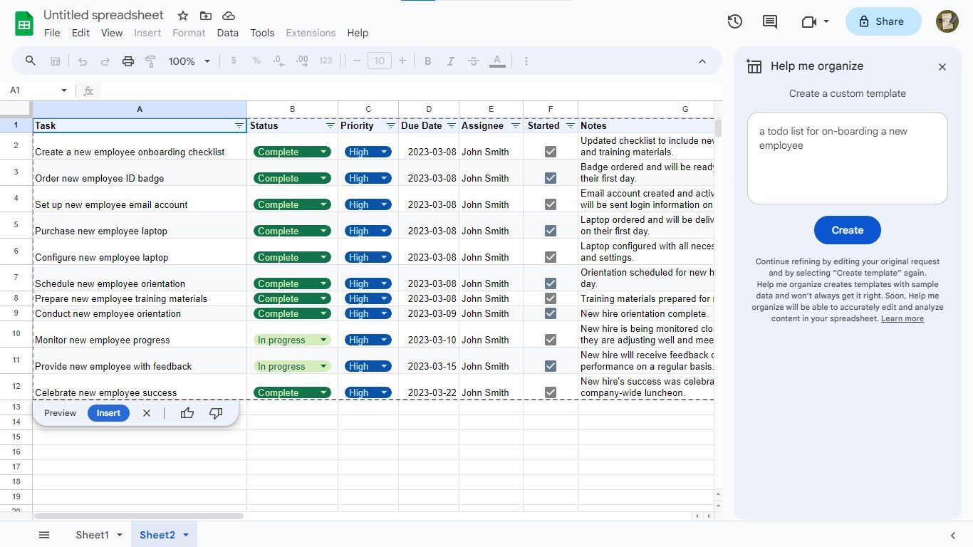
Task: Start a Meet call camera icon
Action: 808,21
